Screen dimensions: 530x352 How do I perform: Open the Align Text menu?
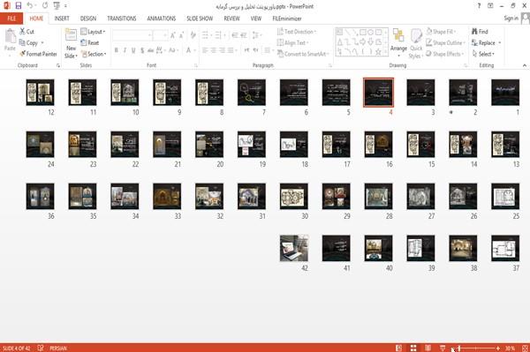point(292,43)
